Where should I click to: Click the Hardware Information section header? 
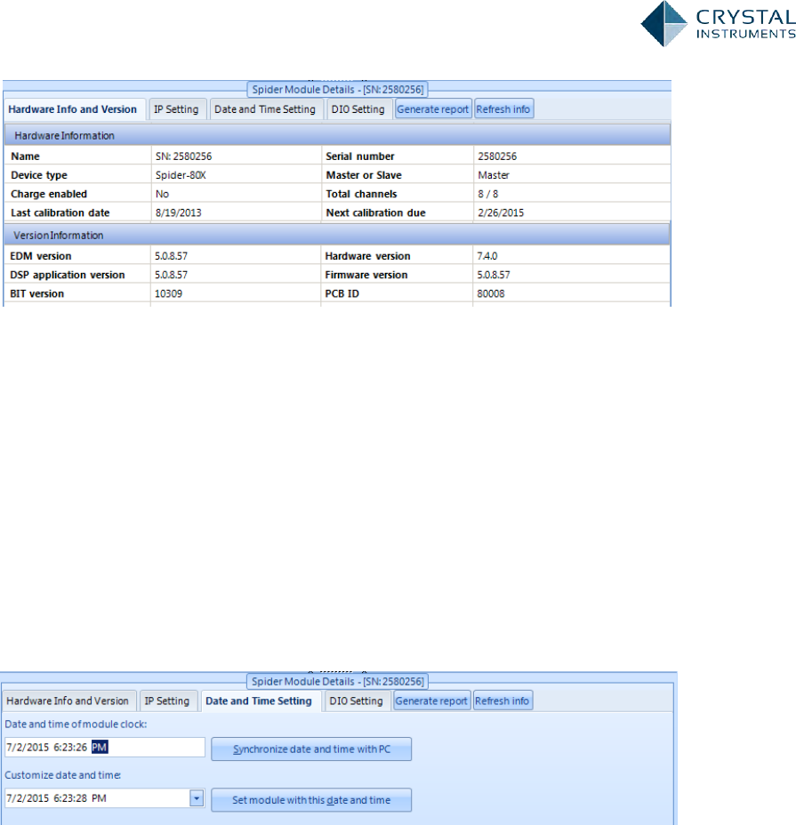click(337, 135)
